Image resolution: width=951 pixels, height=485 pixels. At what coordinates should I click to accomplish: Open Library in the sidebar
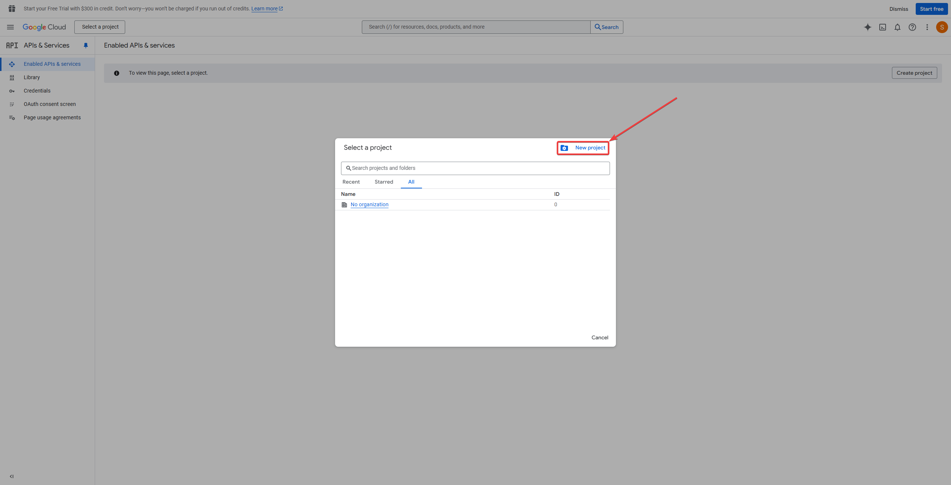point(48,77)
